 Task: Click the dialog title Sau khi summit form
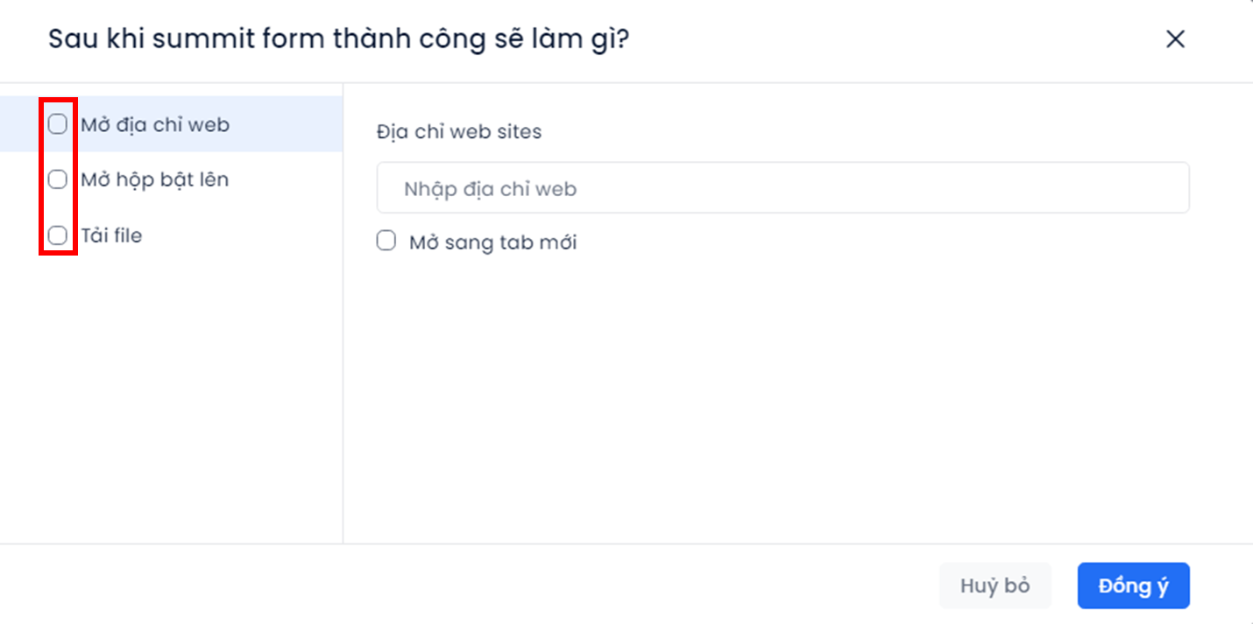coord(339,39)
